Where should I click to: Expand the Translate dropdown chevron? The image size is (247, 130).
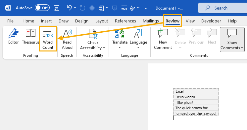pos(120,48)
